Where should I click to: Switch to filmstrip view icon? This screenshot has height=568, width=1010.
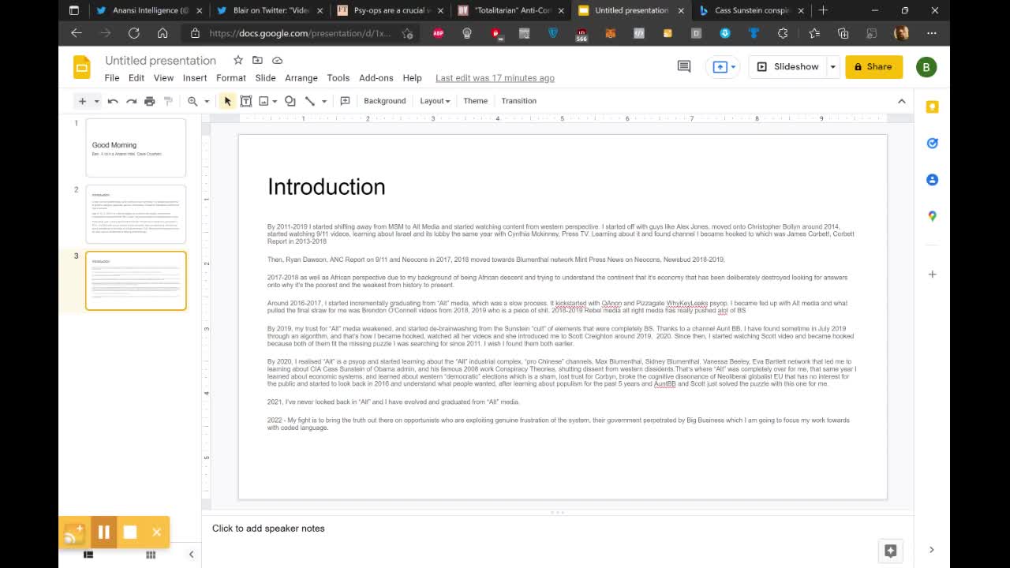(x=88, y=555)
